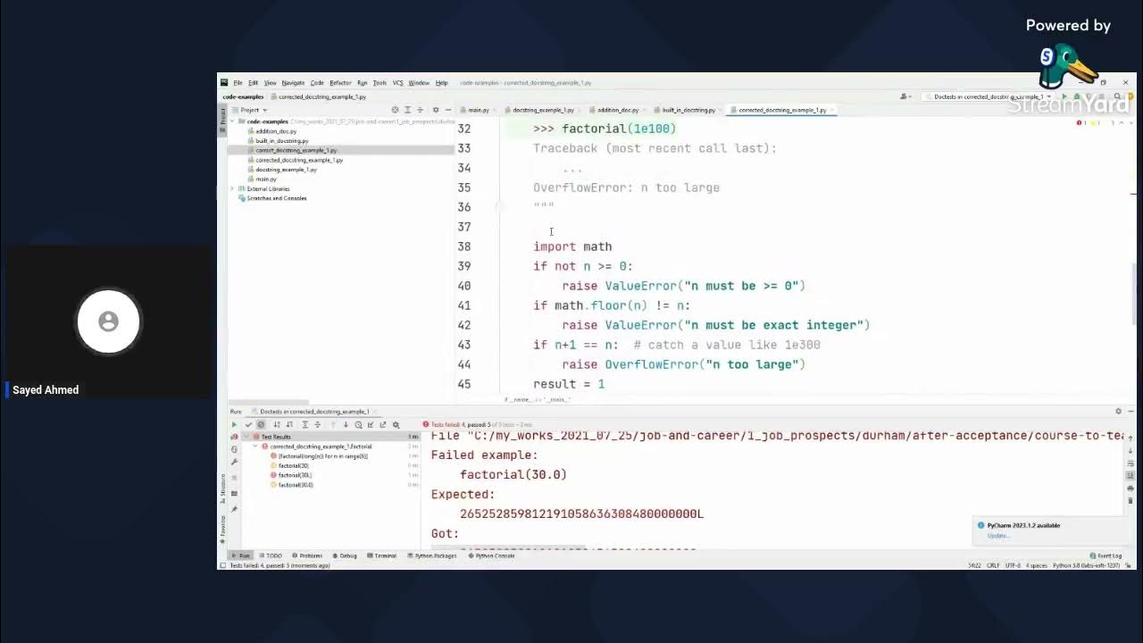Open Run panel settings gear
The height and width of the screenshot is (643, 1143).
click(1118, 411)
